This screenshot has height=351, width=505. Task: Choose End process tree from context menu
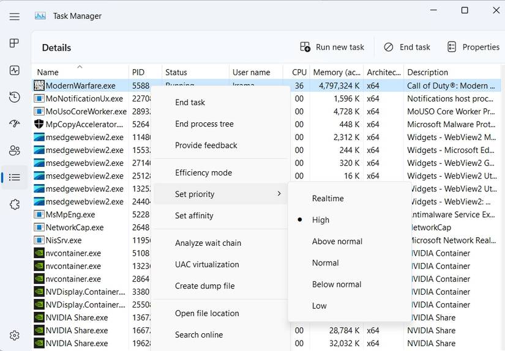click(x=204, y=124)
